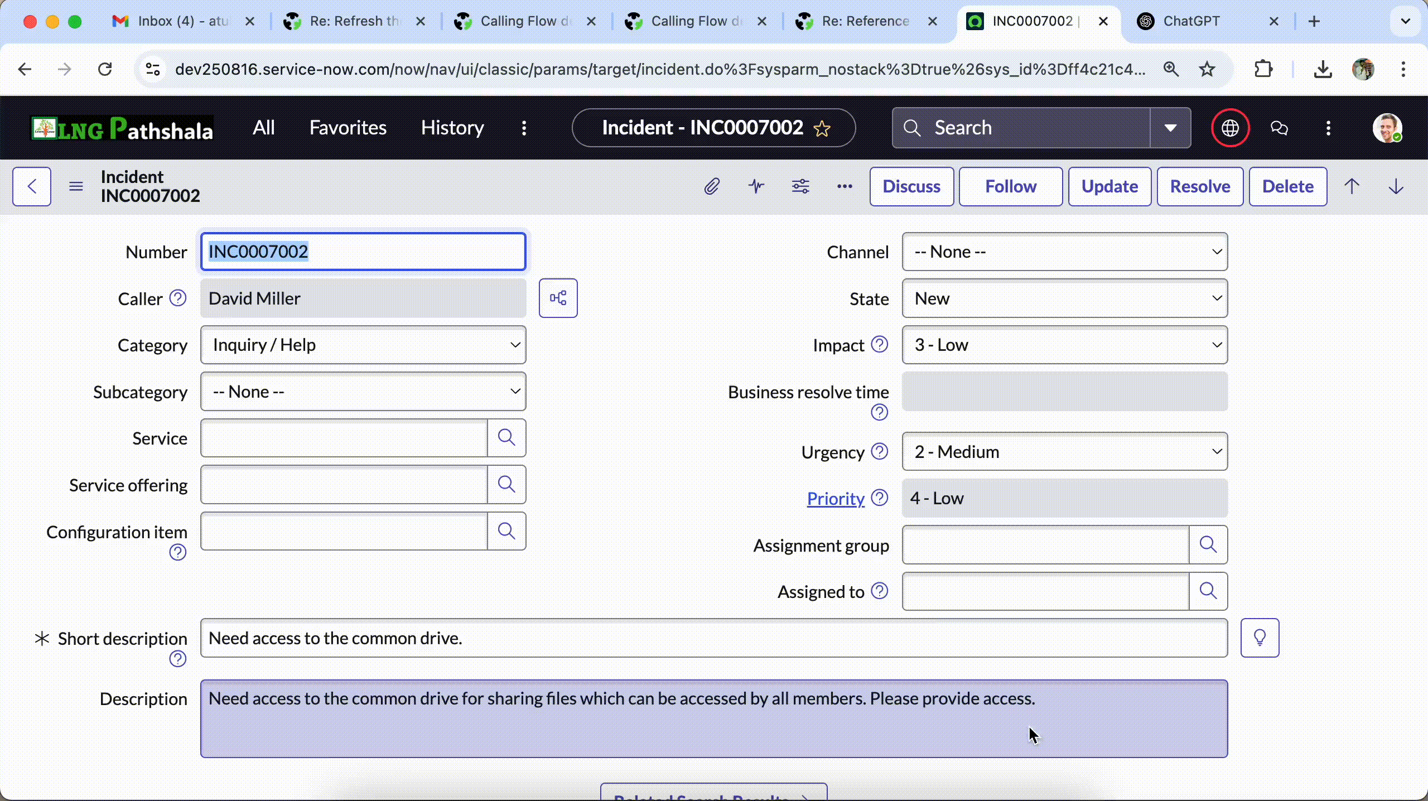Open the Urgency dropdown
This screenshot has width=1428, height=801.
pyautogui.click(x=1064, y=452)
